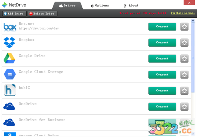Connect the OneDrive drive
The image size is (197, 138).
click(x=162, y=107)
